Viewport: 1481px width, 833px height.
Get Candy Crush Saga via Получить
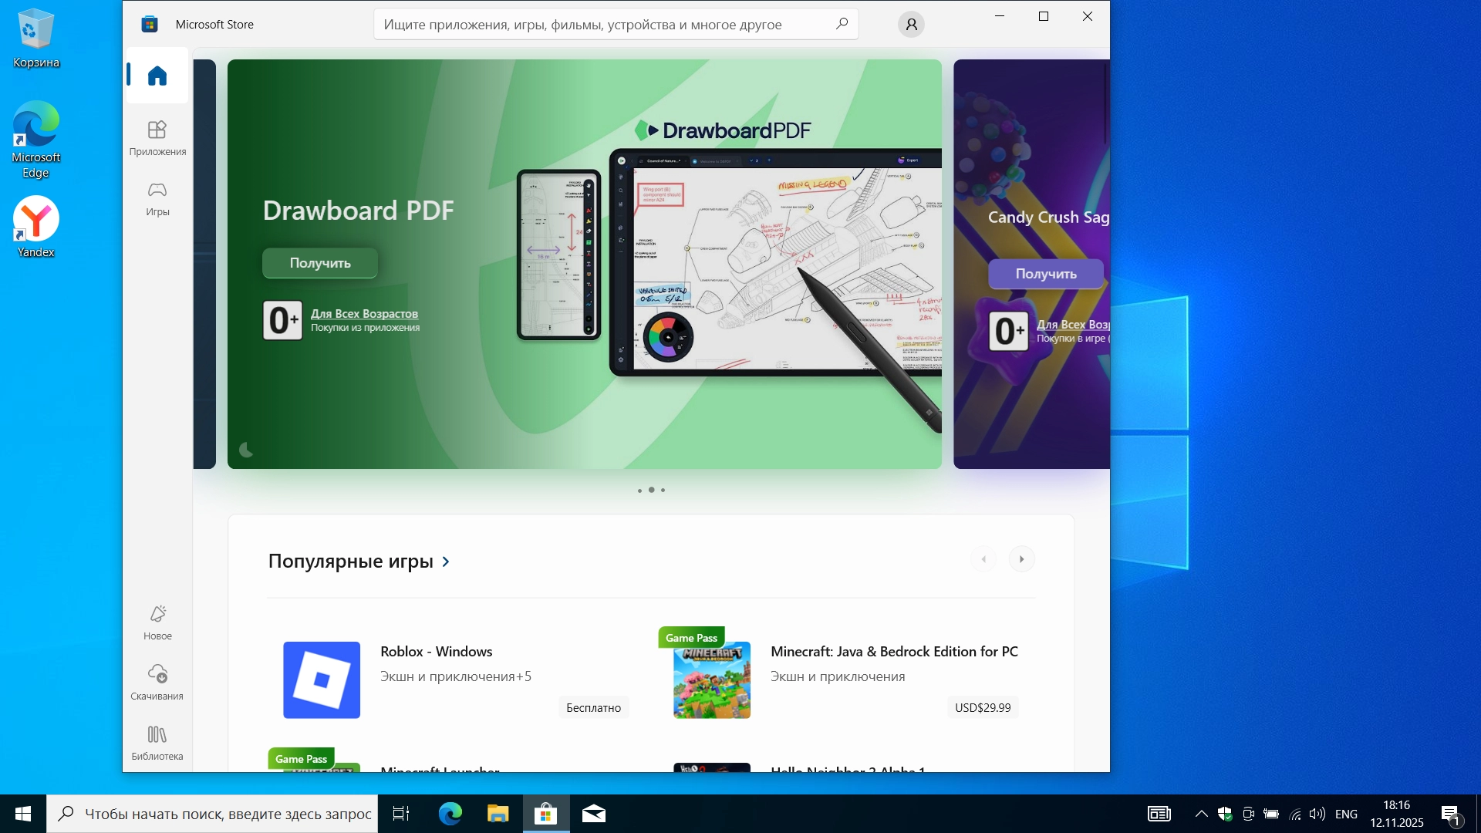1045,274
